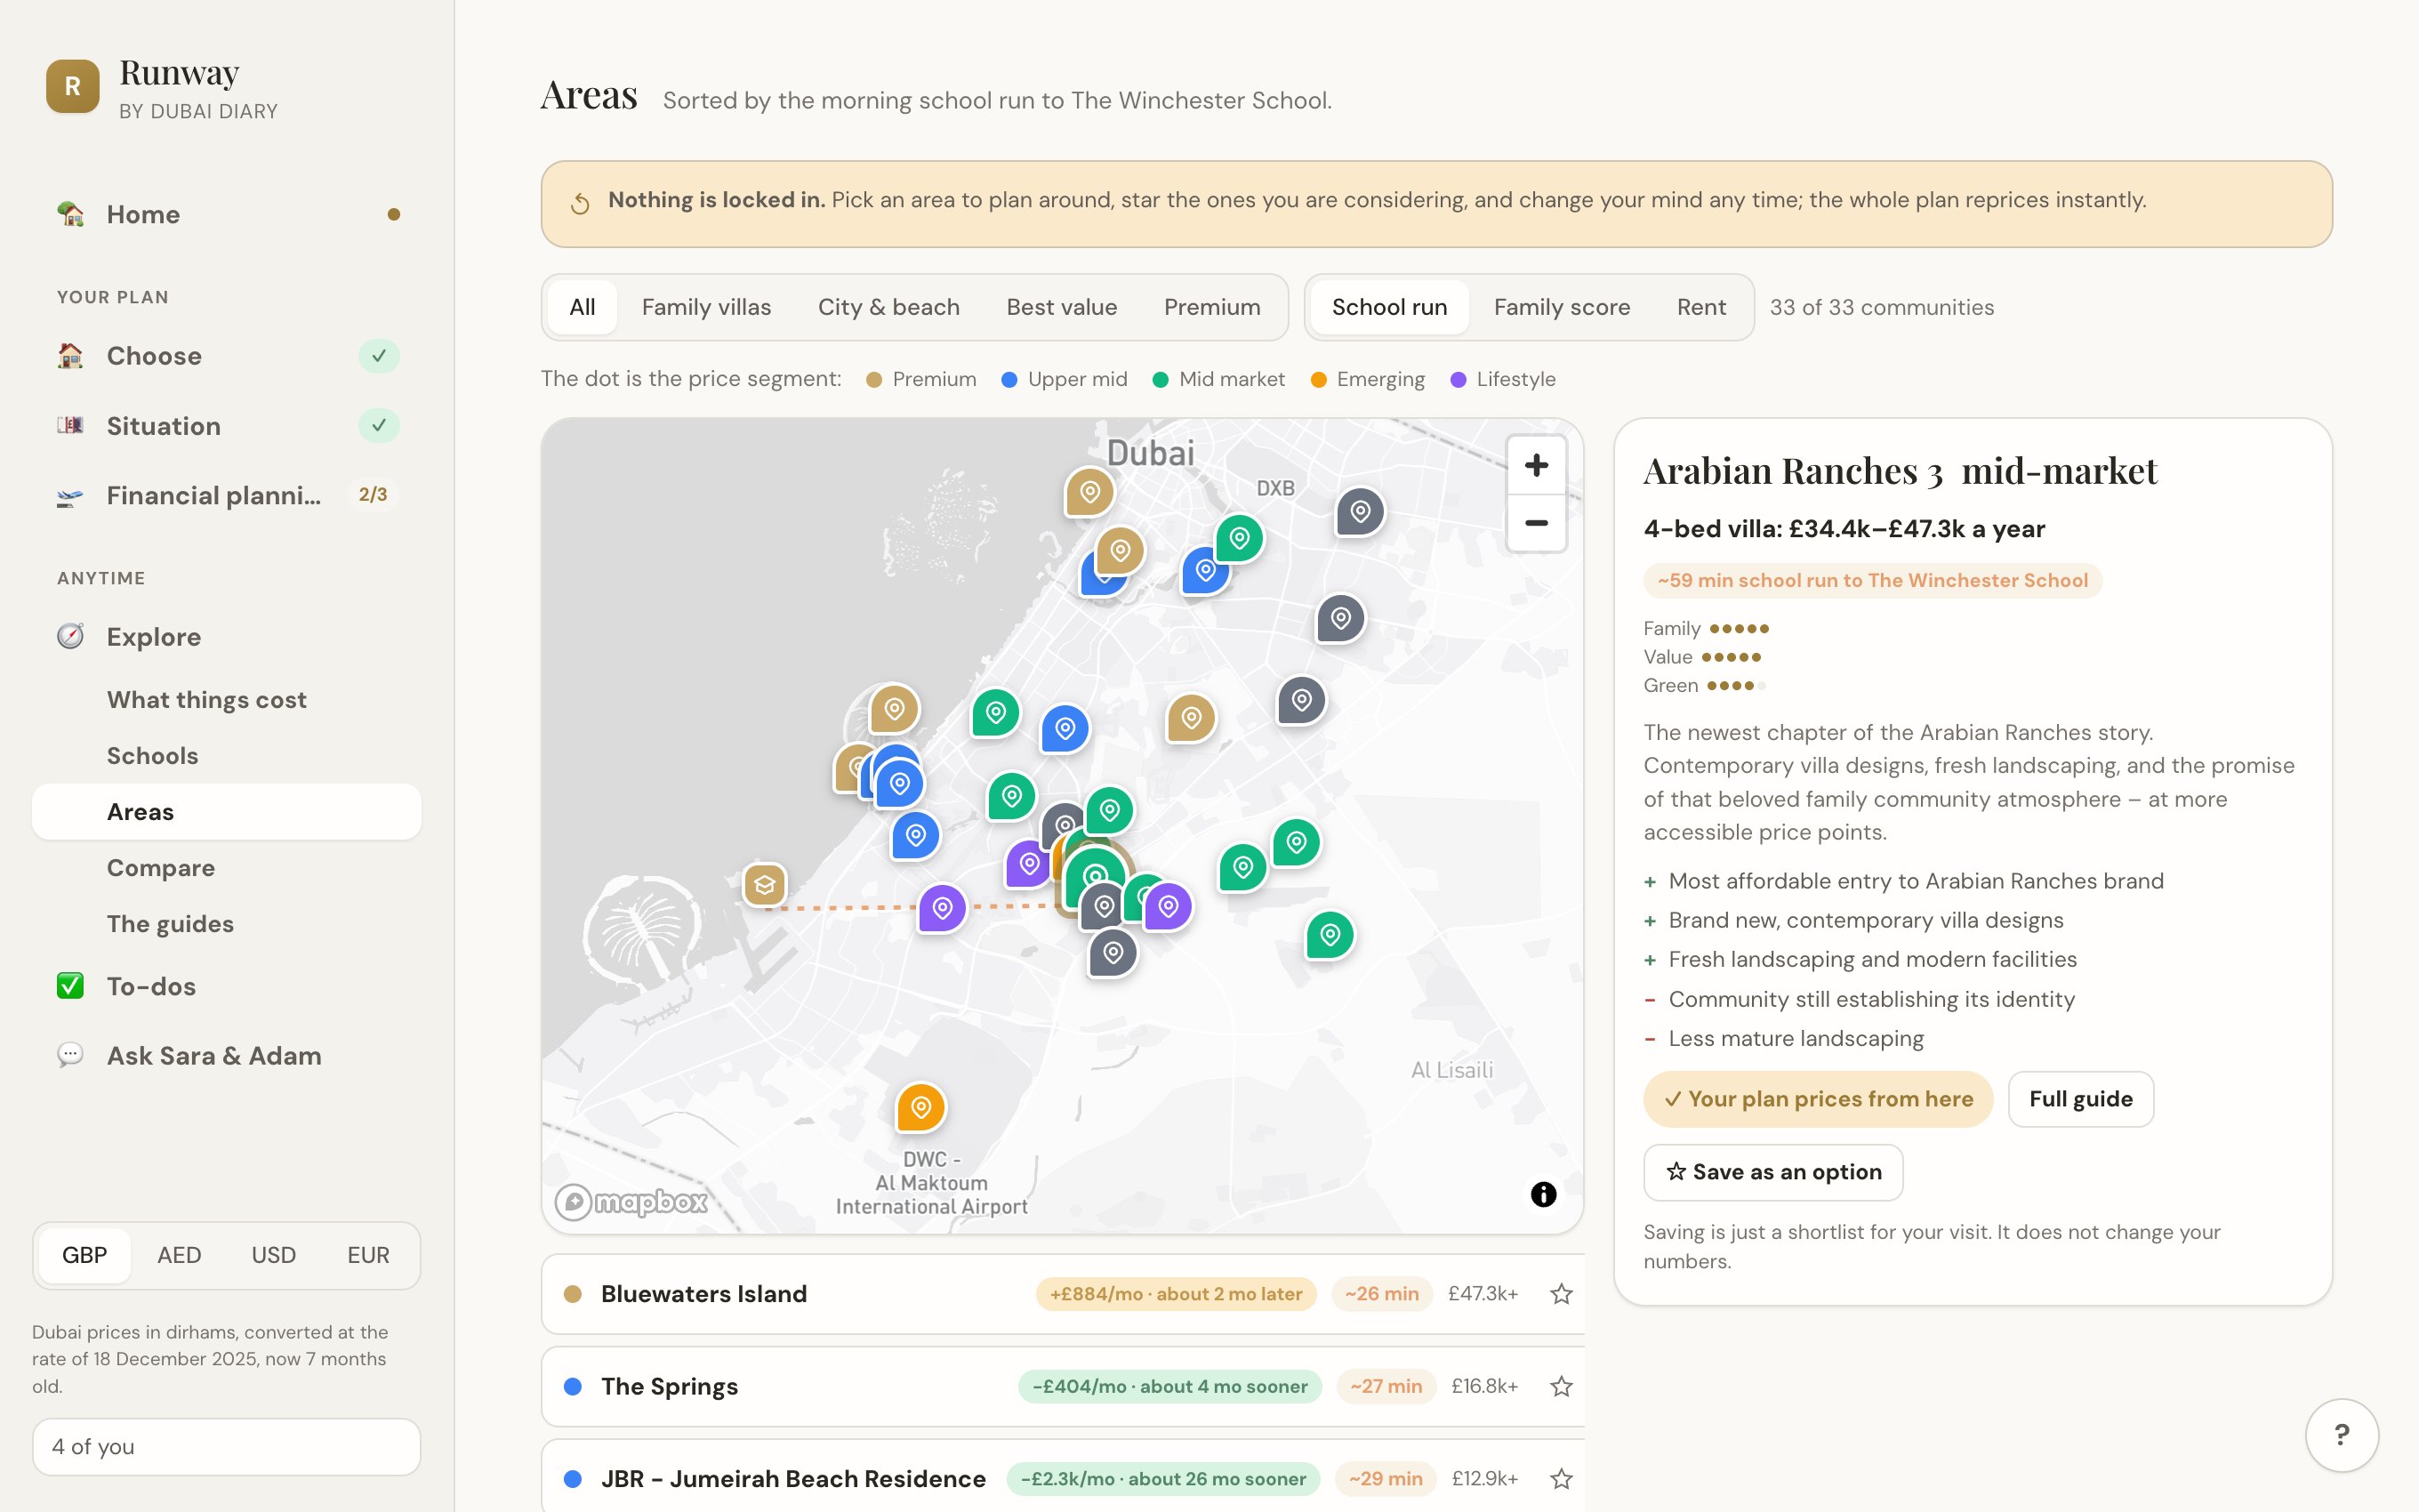Screen dimensions: 2419x1512
Task: Select the All filter tab
Action: click(582, 307)
